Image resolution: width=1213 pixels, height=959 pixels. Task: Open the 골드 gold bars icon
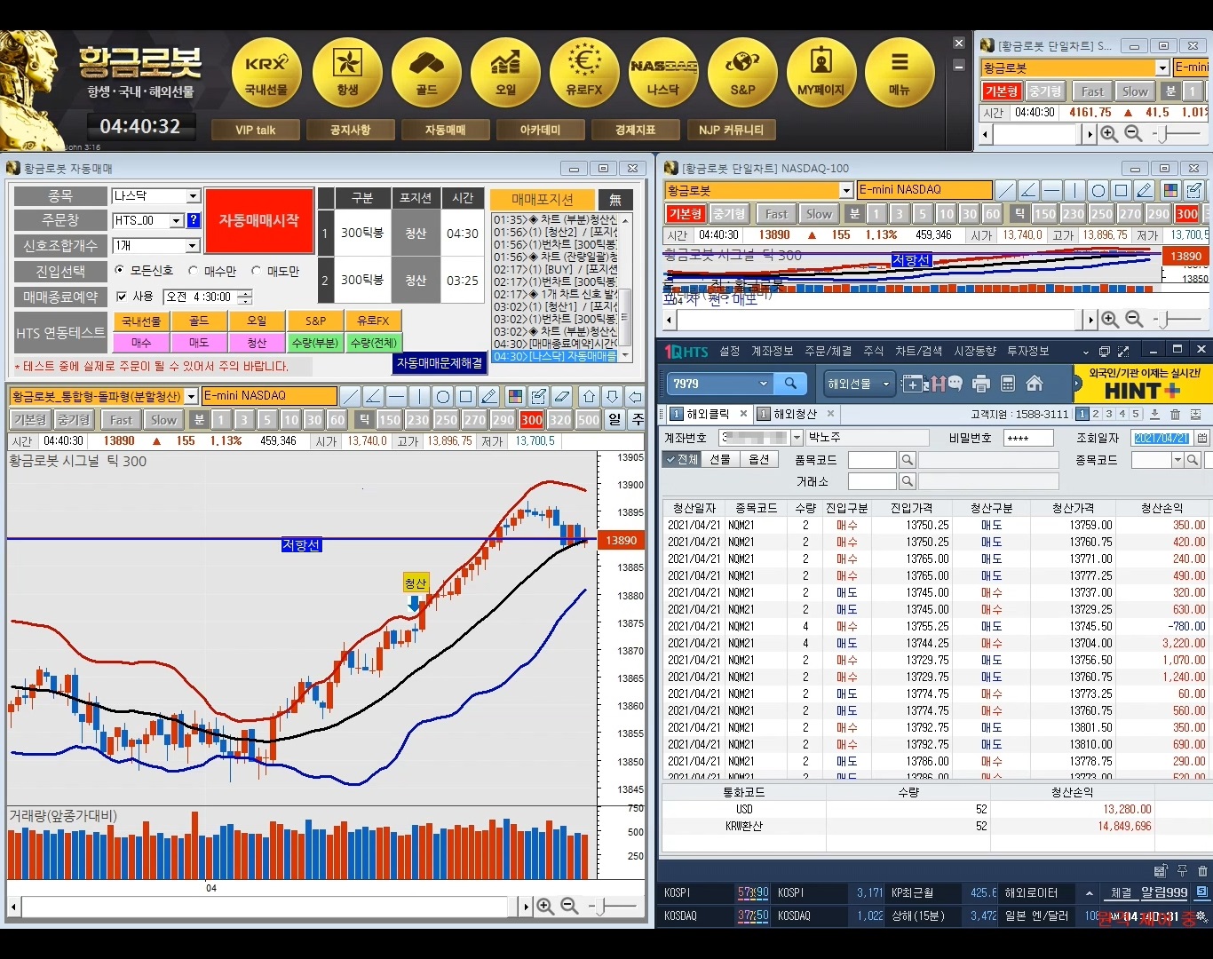pos(426,73)
